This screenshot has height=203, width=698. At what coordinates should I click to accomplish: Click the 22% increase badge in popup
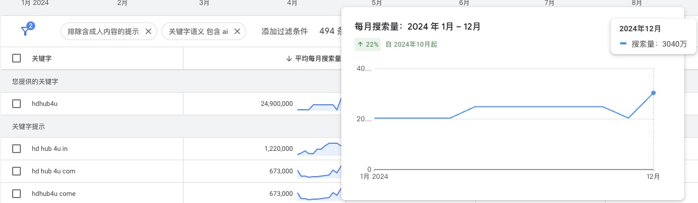tap(368, 44)
